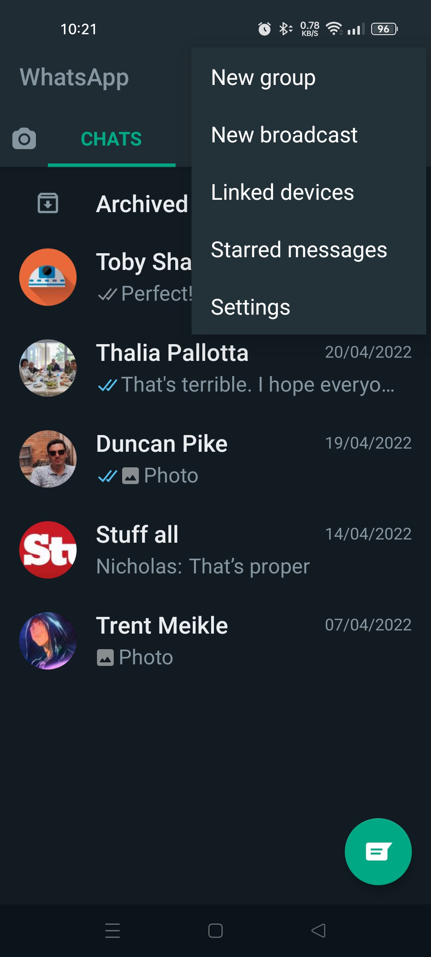This screenshot has width=431, height=957.
Task: Select New group from the menu
Action: pos(263,77)
